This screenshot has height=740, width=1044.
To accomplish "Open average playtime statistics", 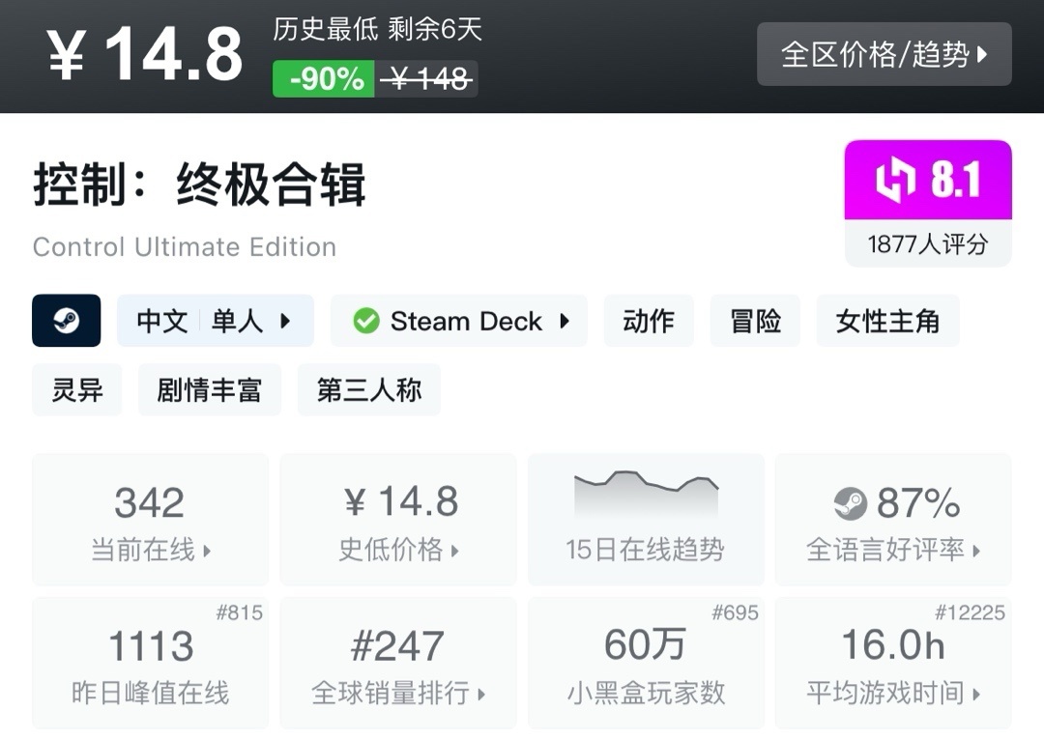I will [893, 663].
